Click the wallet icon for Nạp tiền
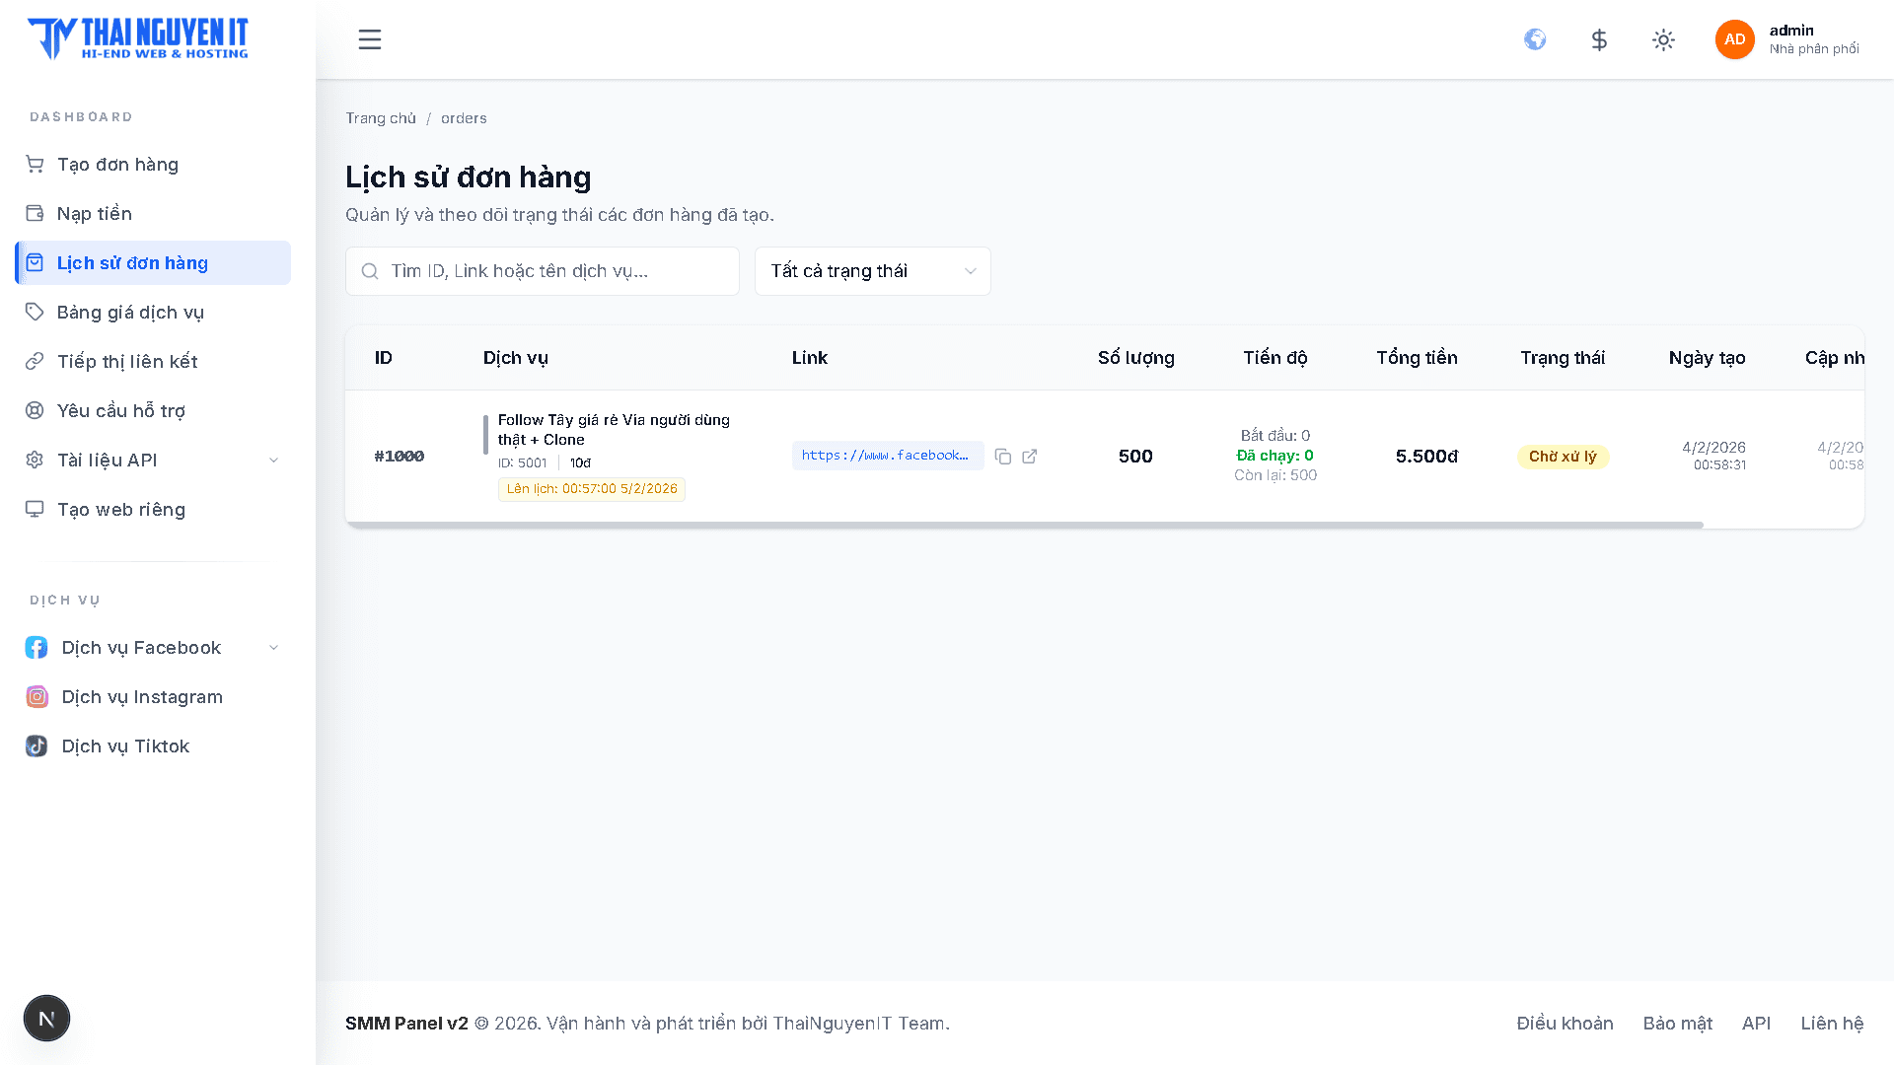This screenshot has width=1894, height=1065. 35,213
